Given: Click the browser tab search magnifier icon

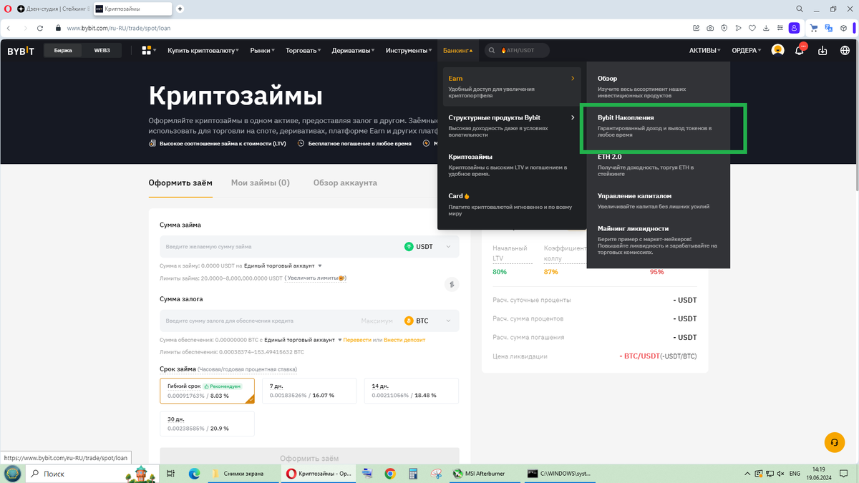Looking at the screenshot, I should [800, 9].
